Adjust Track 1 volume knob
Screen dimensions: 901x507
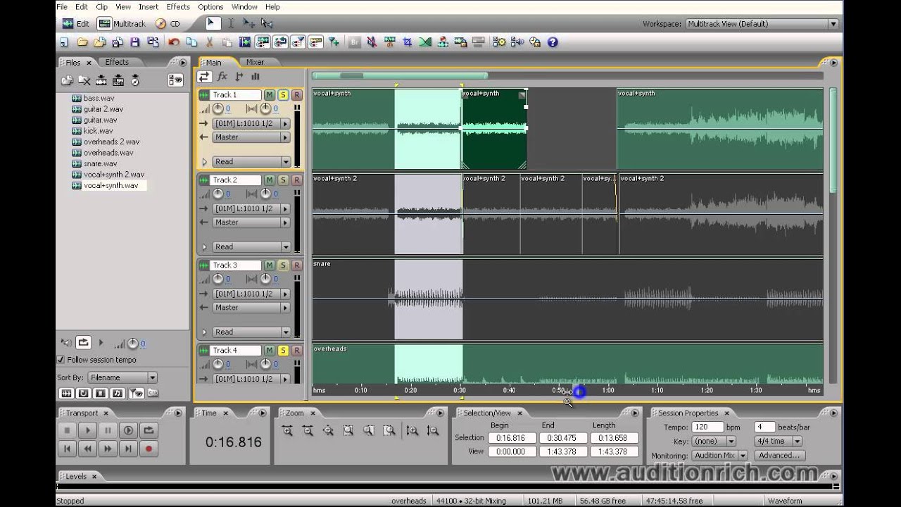click(218, 108)
